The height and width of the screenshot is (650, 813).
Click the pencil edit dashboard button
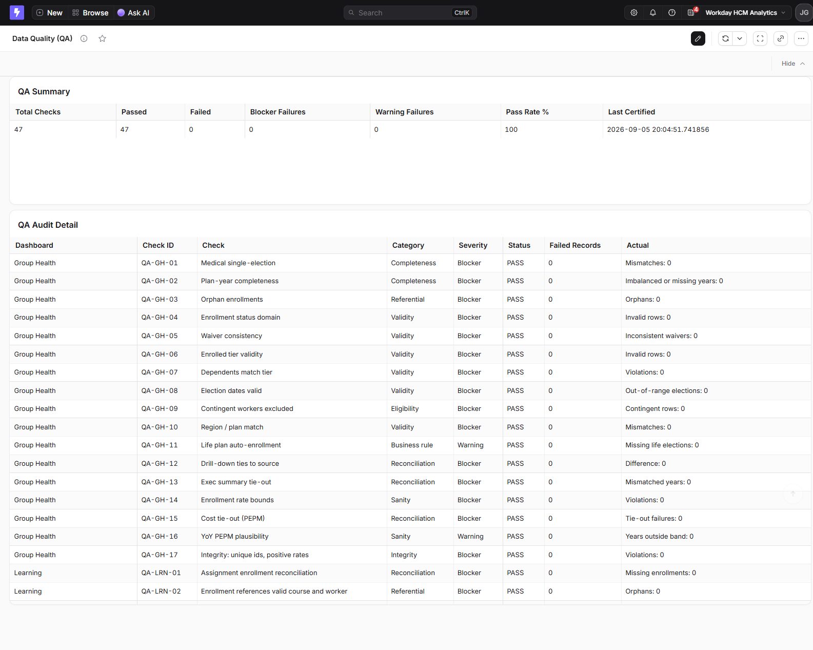[698, 38]
